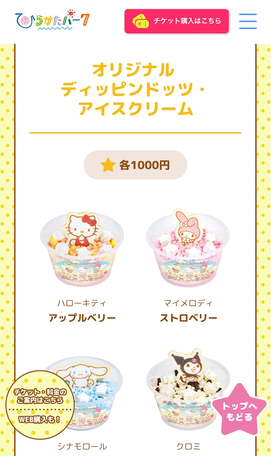
Task: Click the 各1000円 price badge
Action: pyautogui.click(x=135, y=165)
